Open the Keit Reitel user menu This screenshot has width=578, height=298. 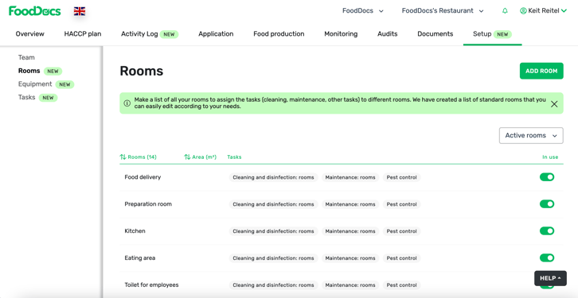click(x=543, y=11)
